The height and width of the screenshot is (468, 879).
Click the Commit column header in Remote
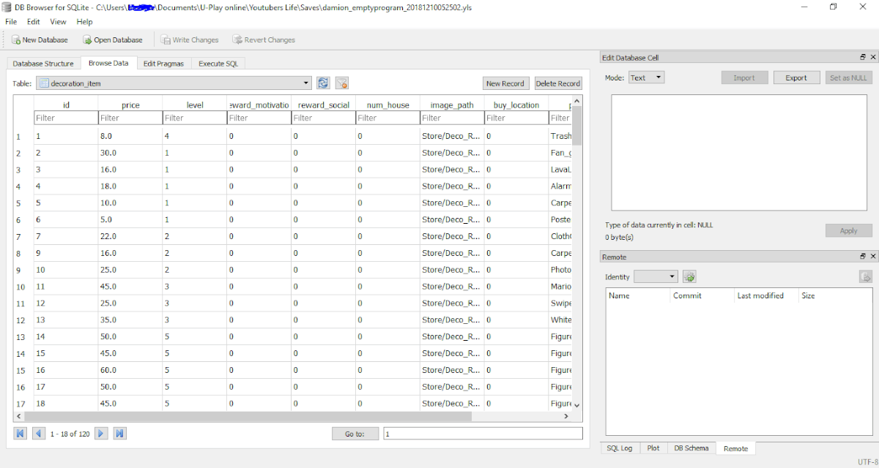coord(702,295)
